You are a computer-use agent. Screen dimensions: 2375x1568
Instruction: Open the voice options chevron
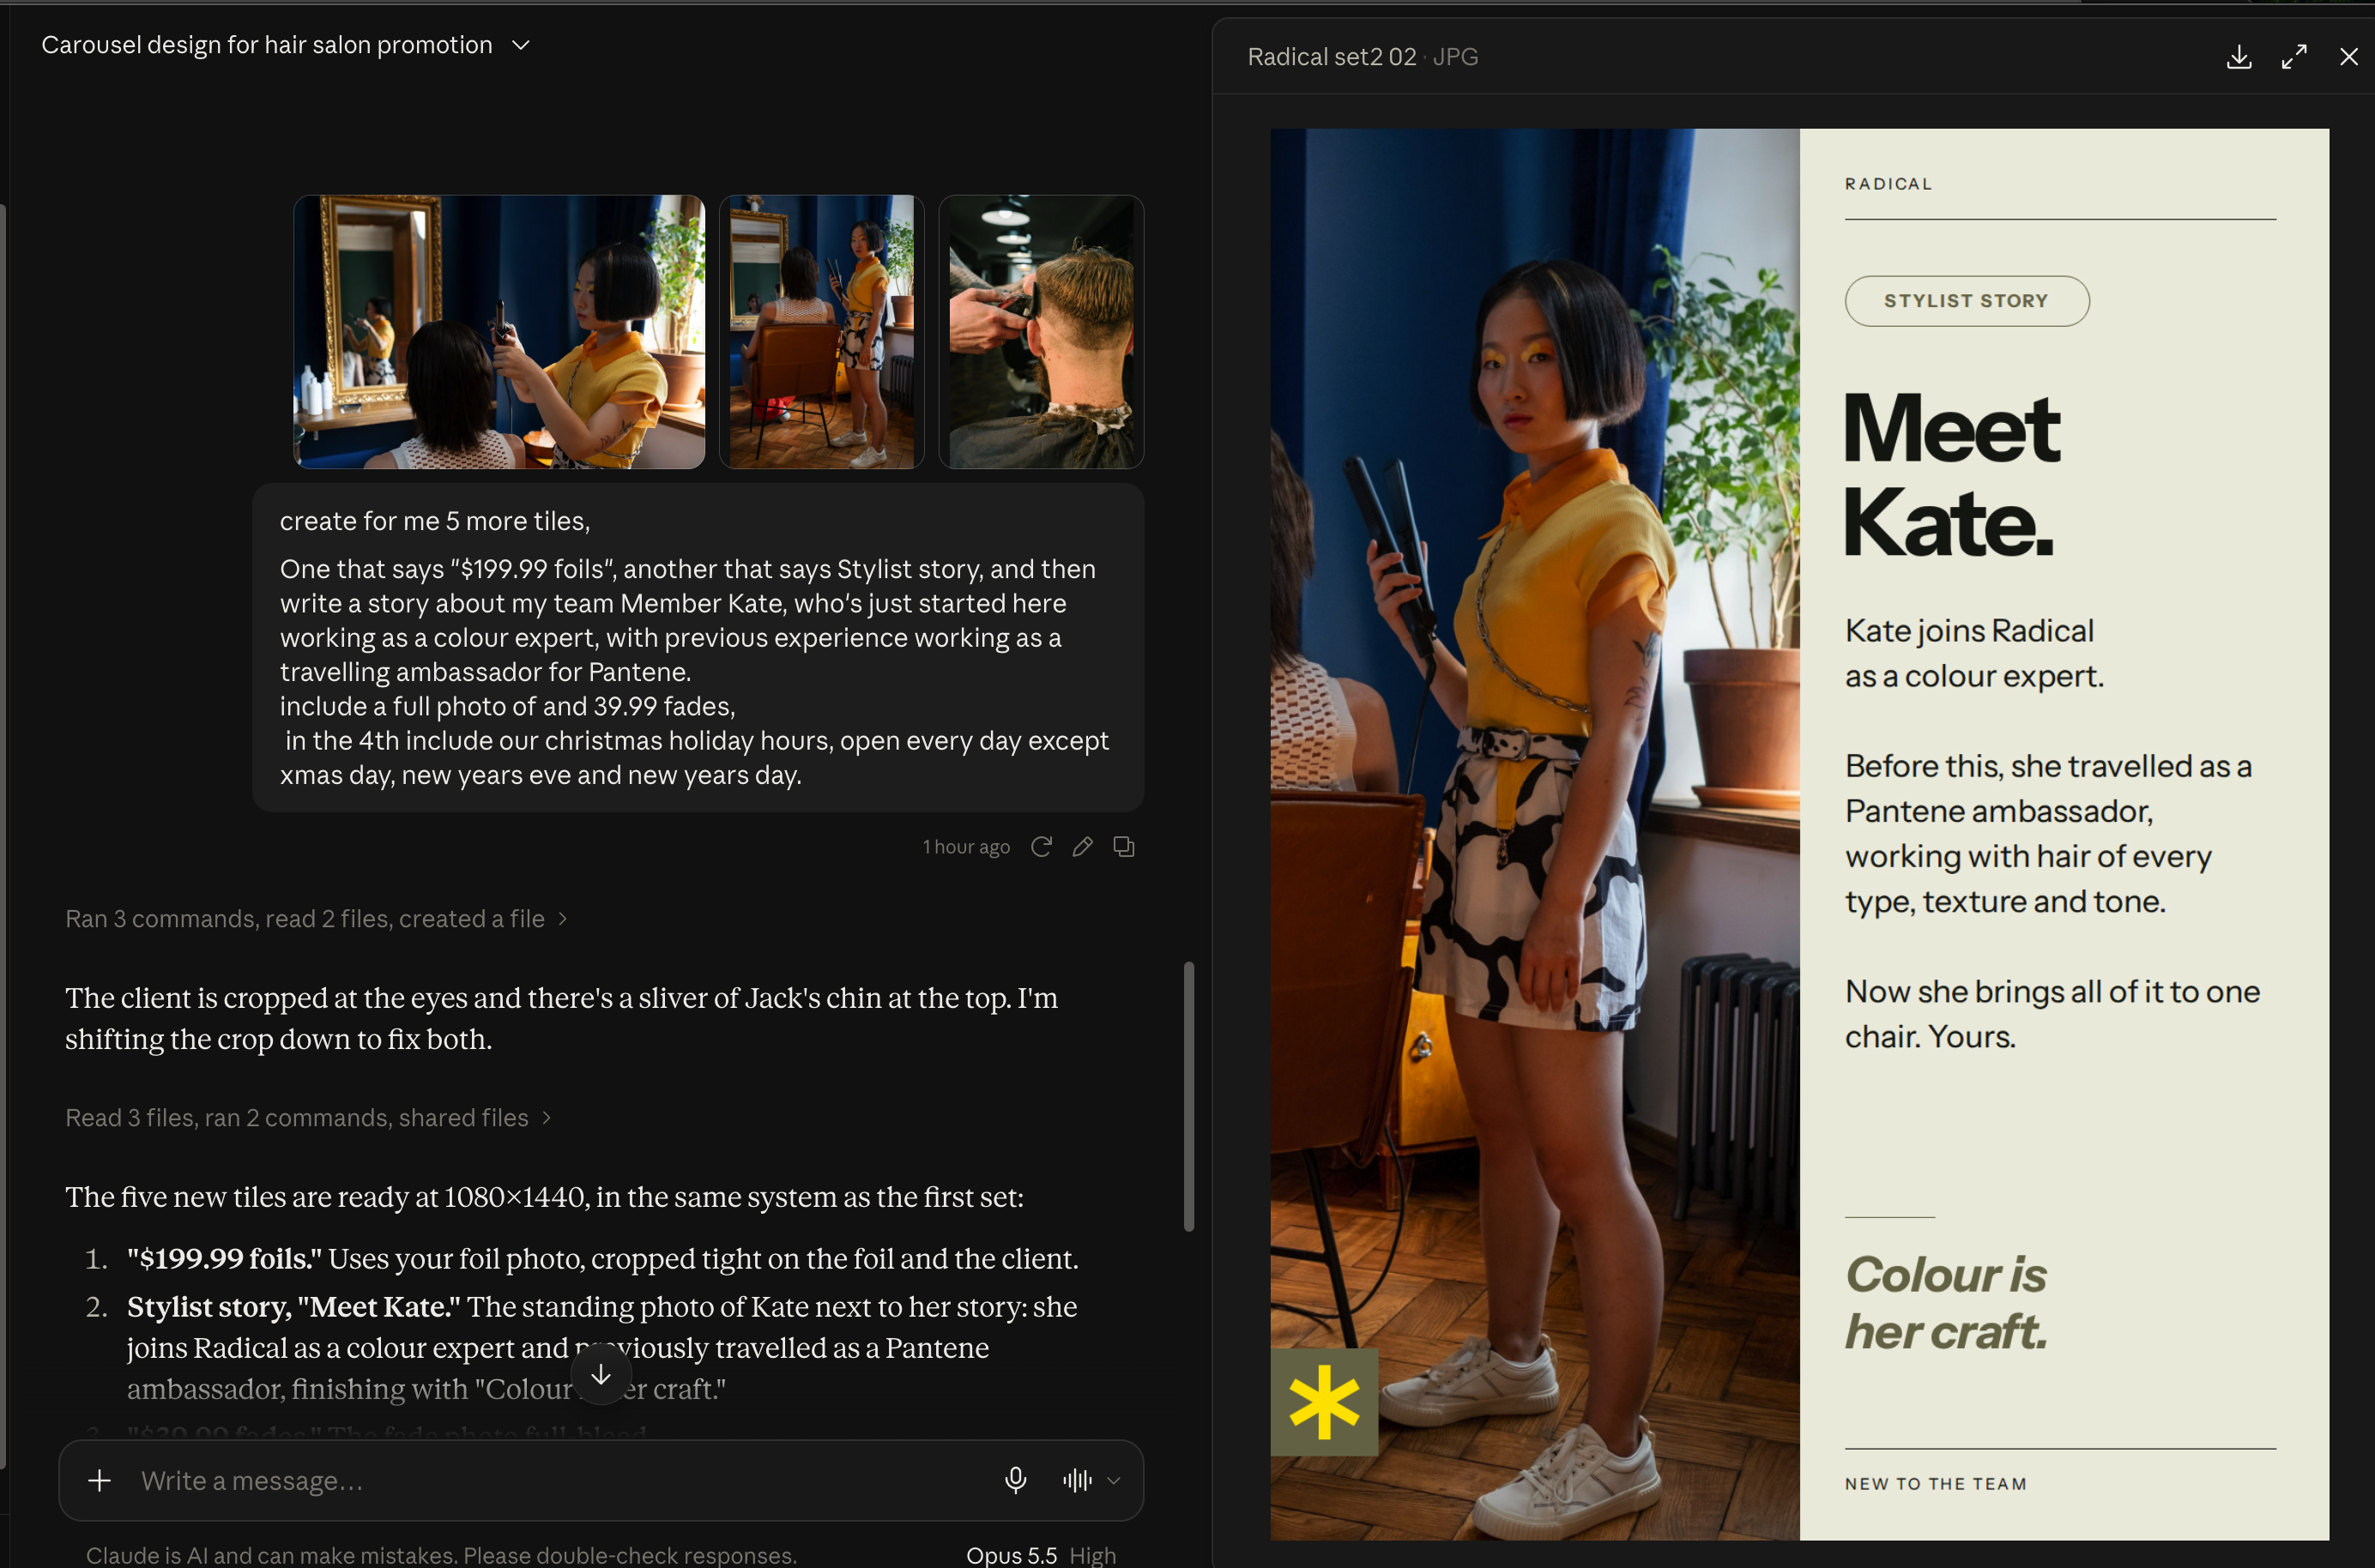click(x=1114, y=1481)
